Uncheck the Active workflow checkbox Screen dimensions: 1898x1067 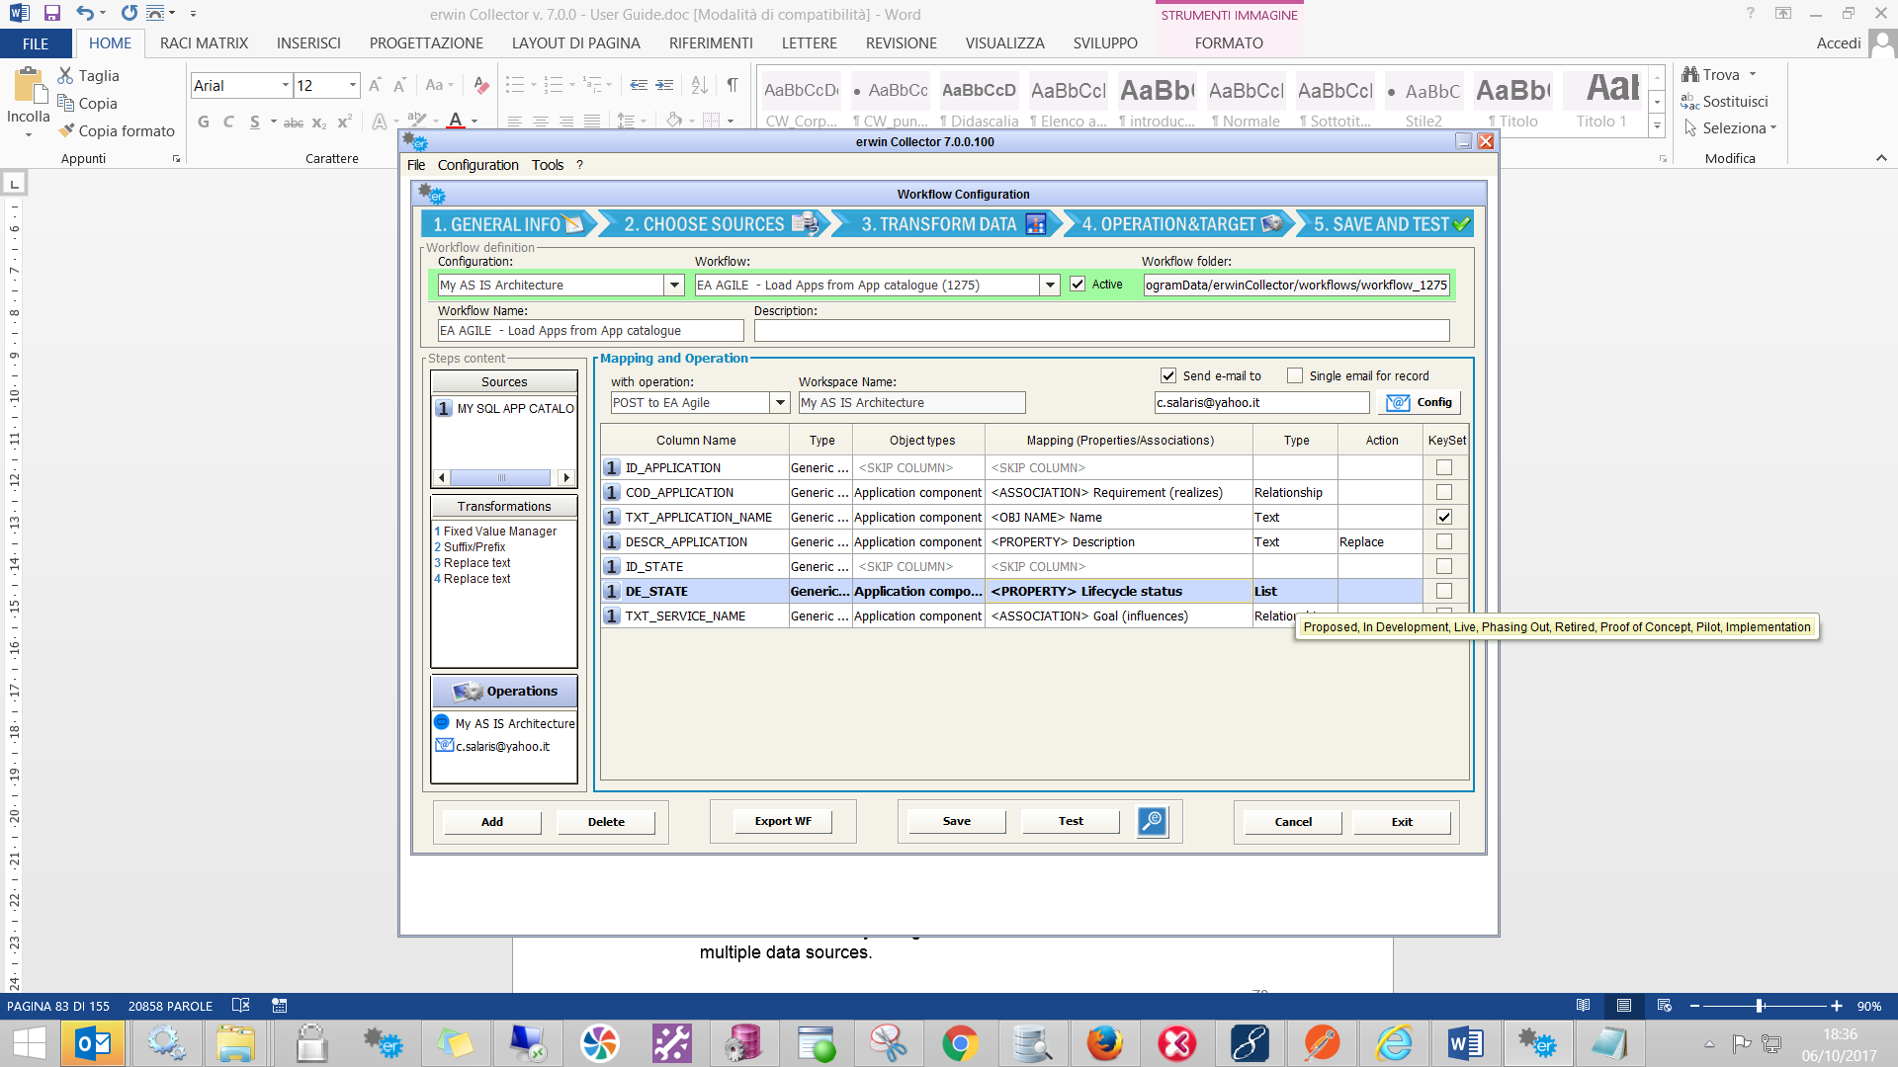click(1078, 285)
